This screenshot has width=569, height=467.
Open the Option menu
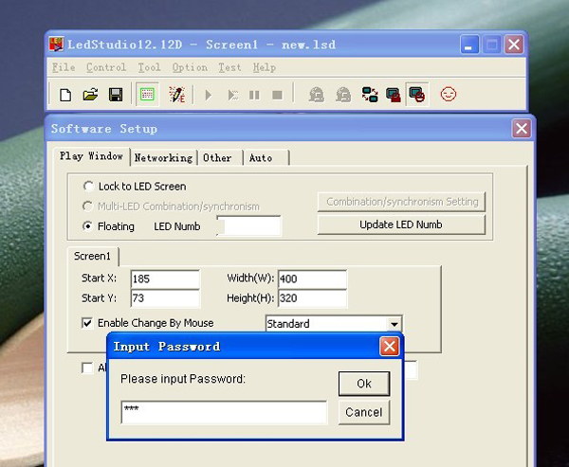pos(190,67)
